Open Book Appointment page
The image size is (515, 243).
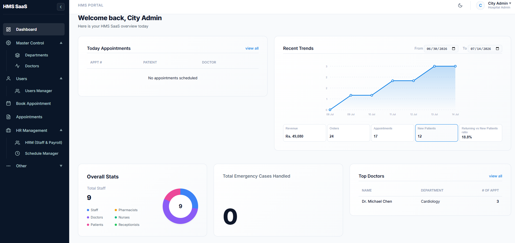[x=34, y=104]
